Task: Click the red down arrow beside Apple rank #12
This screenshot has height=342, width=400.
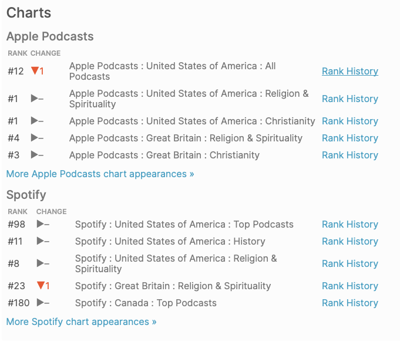Action: coord(35,71)
